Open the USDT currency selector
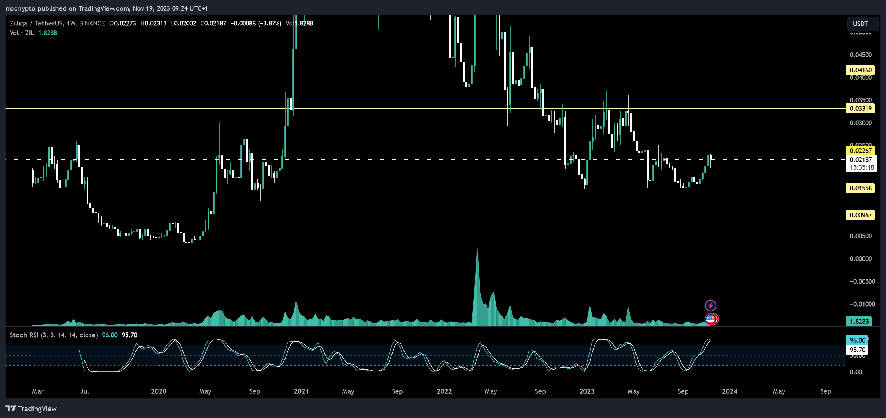The width and height of the screenshot is (886, 418). (862, 24)
